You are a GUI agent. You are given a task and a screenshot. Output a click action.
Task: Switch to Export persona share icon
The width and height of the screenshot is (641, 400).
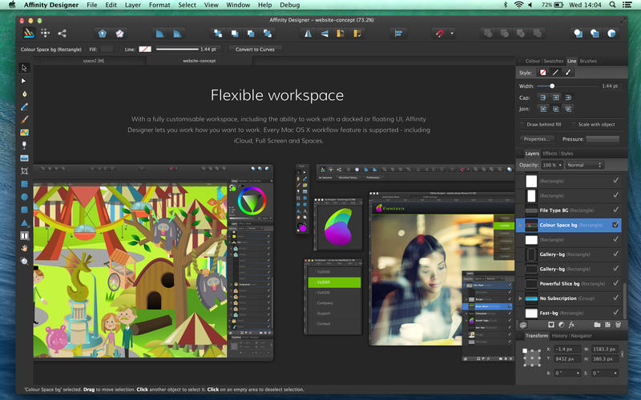point(62,34)
